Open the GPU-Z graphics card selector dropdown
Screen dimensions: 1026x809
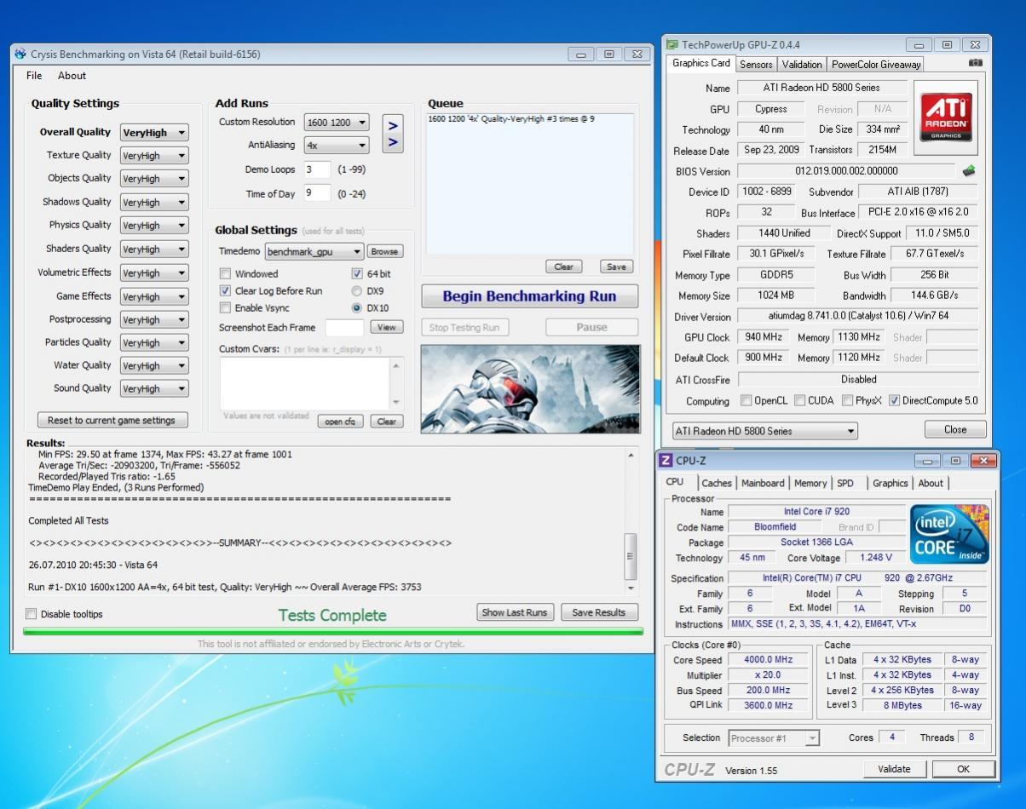[x=764, y=431]
